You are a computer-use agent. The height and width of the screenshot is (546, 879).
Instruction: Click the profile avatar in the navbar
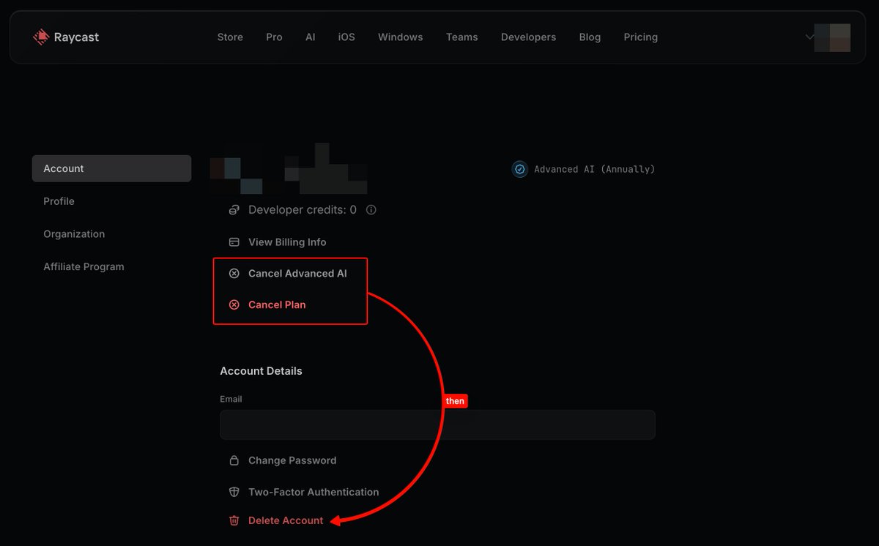(x=833, y=37)
